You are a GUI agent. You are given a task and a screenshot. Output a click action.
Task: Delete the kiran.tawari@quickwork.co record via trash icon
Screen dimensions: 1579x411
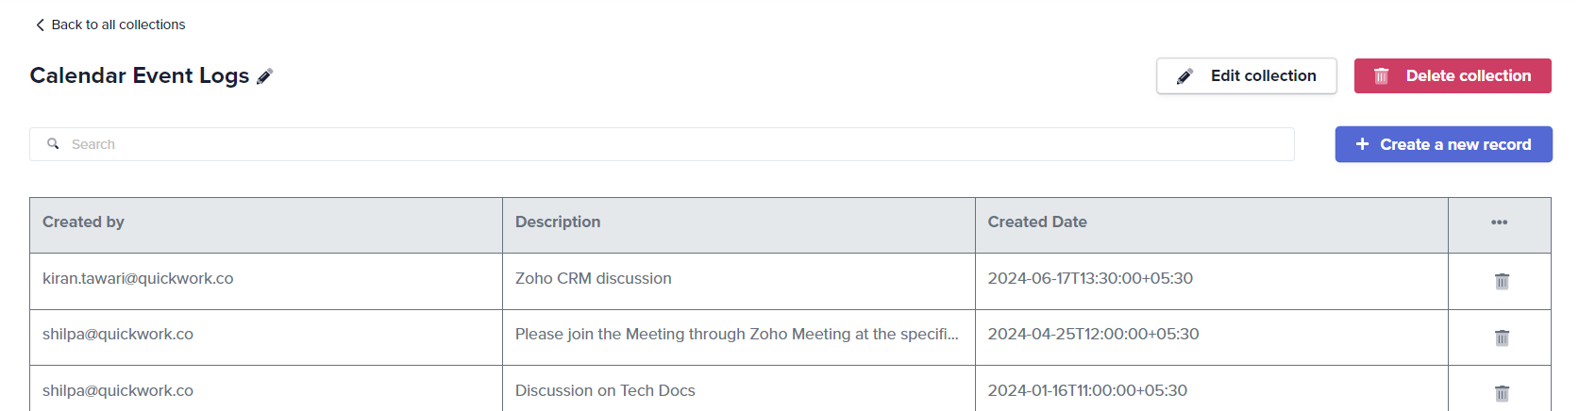coord(1502,281)
